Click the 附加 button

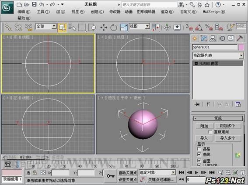pos(204,126)
